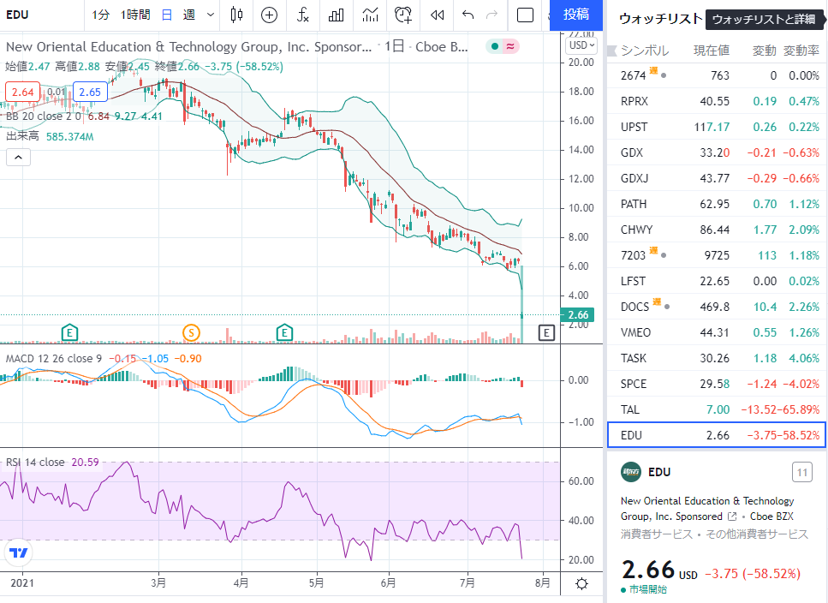Image resolution: width=828 pixels, height=603 pixels.
Task: Toggle fullscreen layout square icon
Action: (x=525, y=15)
